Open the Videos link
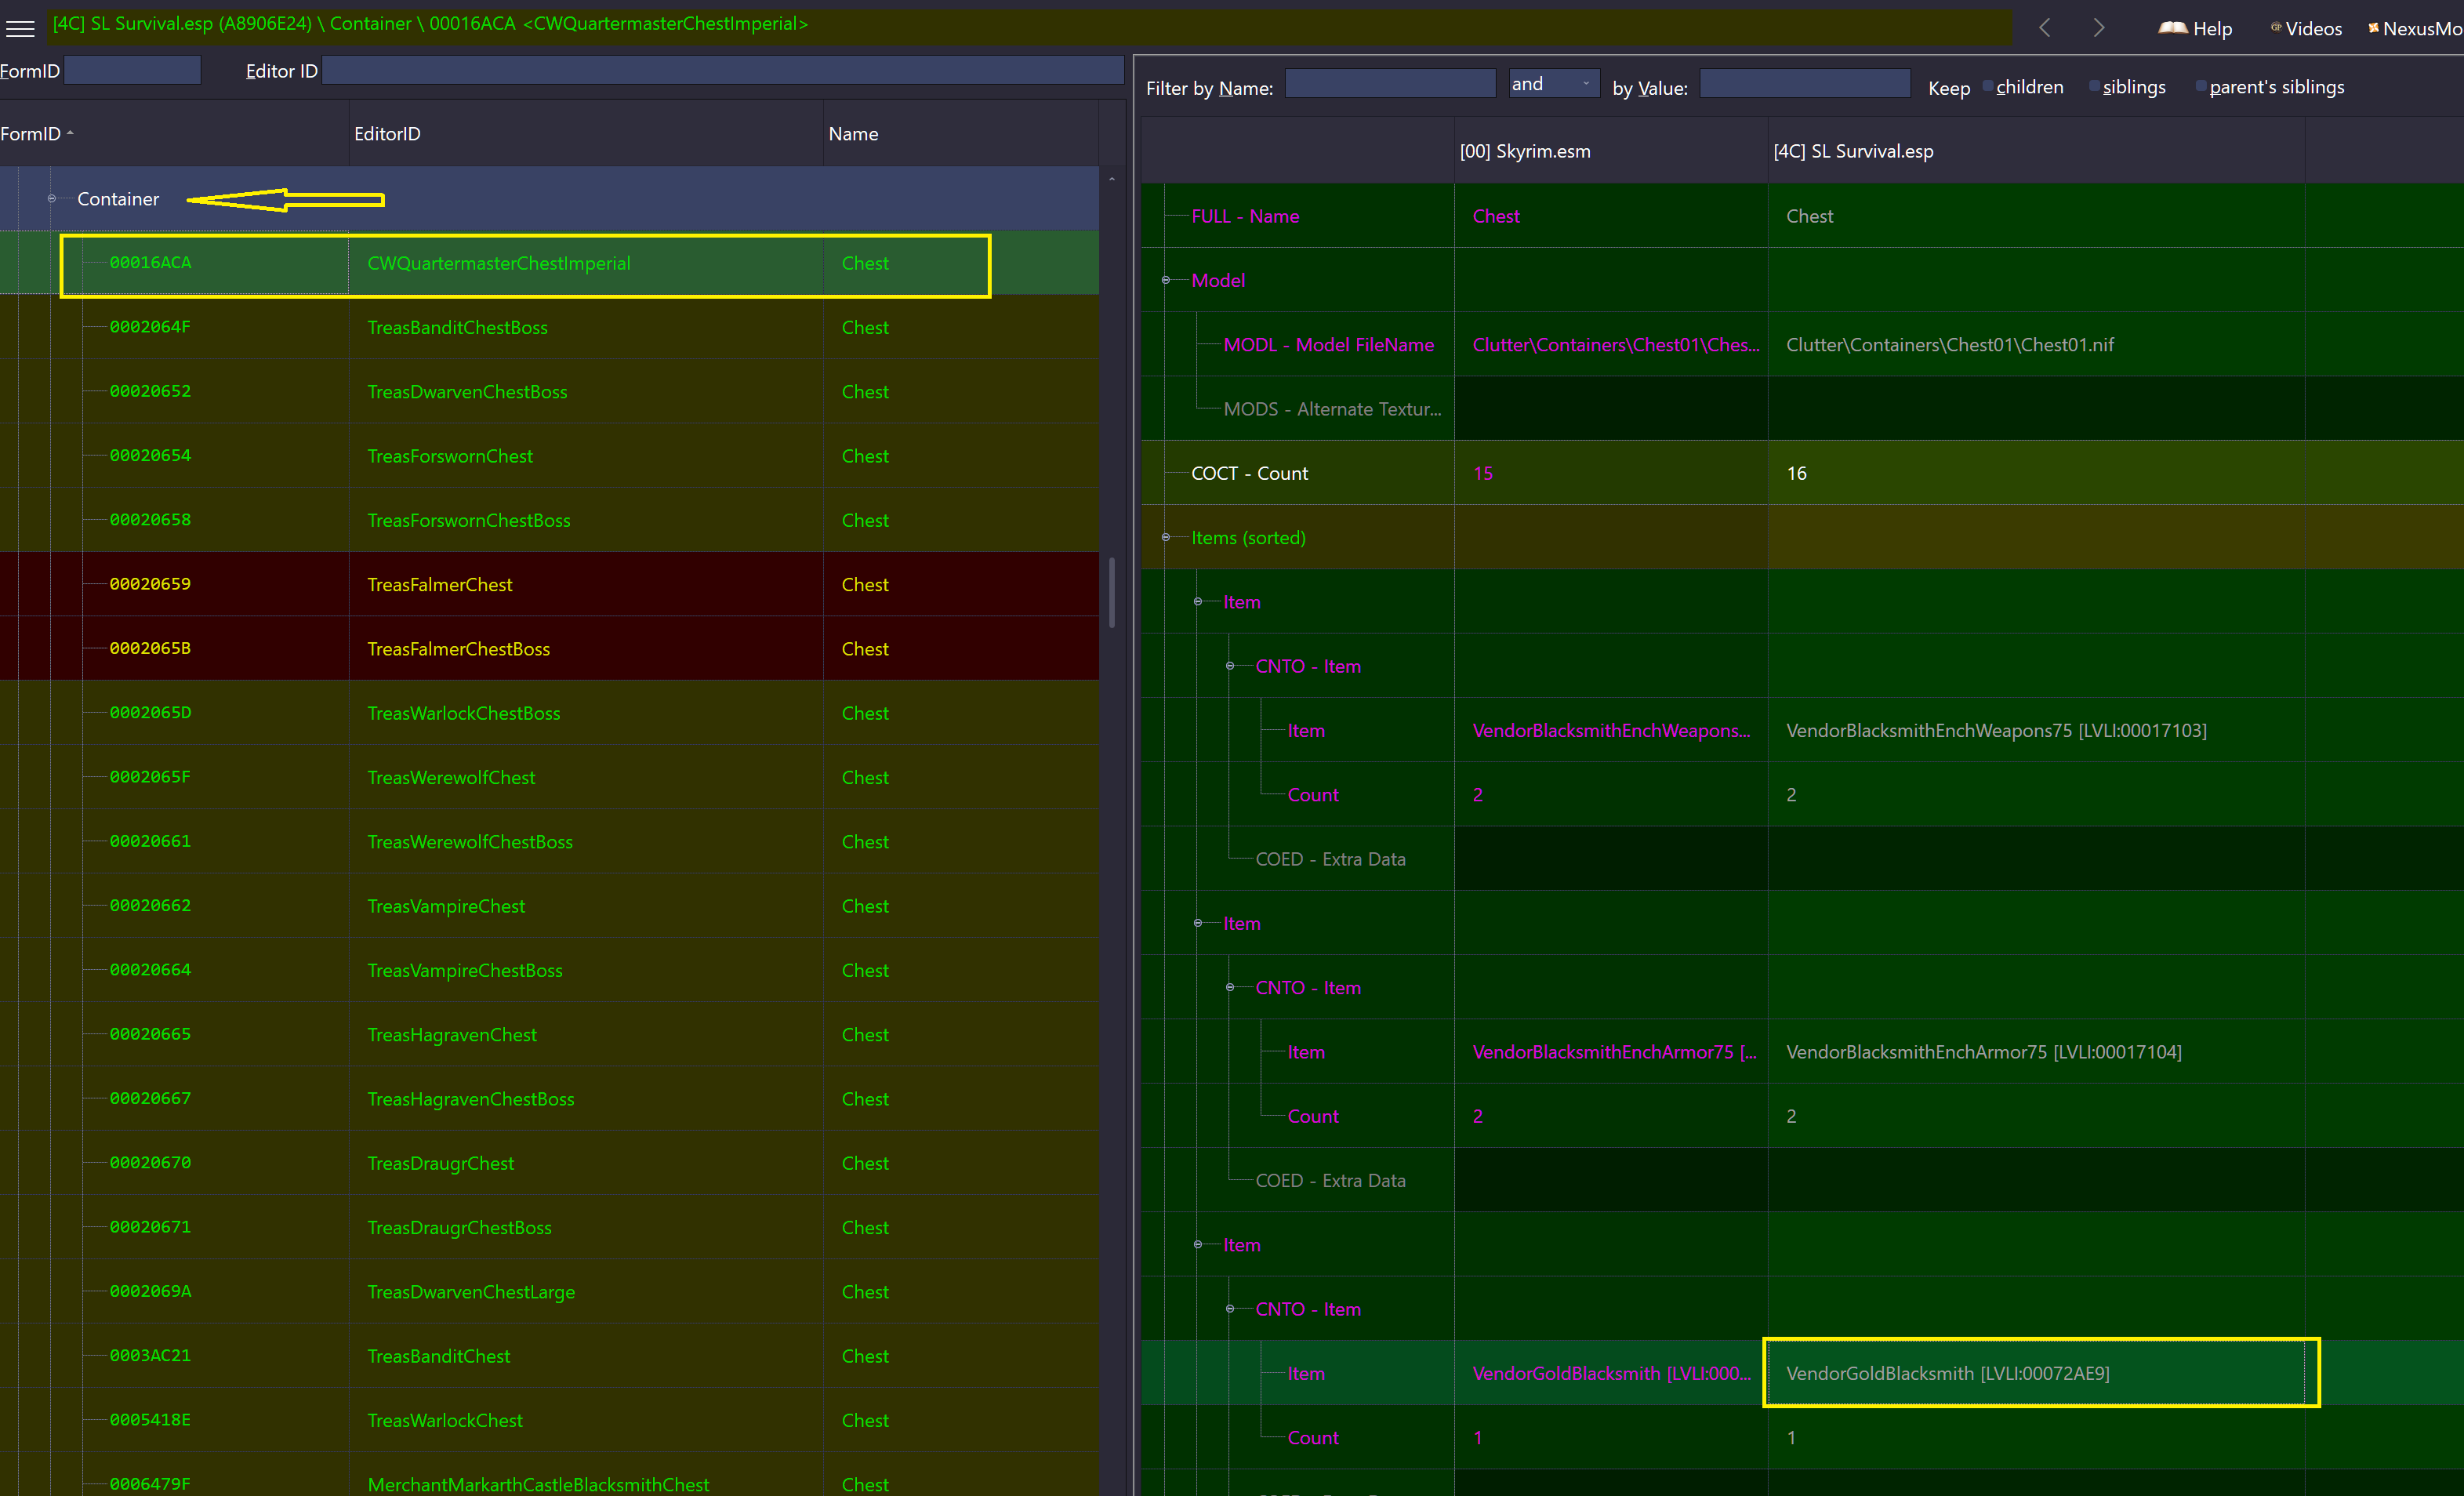Screen dimensions: 2464x1496 tap(2306, 28)
